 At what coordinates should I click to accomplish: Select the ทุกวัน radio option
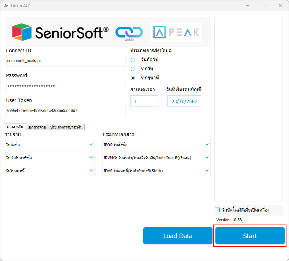pyautogui.click(x=133, y=69)
